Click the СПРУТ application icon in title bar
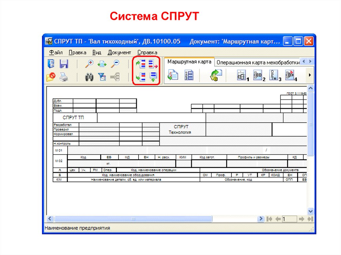This screenshot has height=255, width=341. point(49,41)
